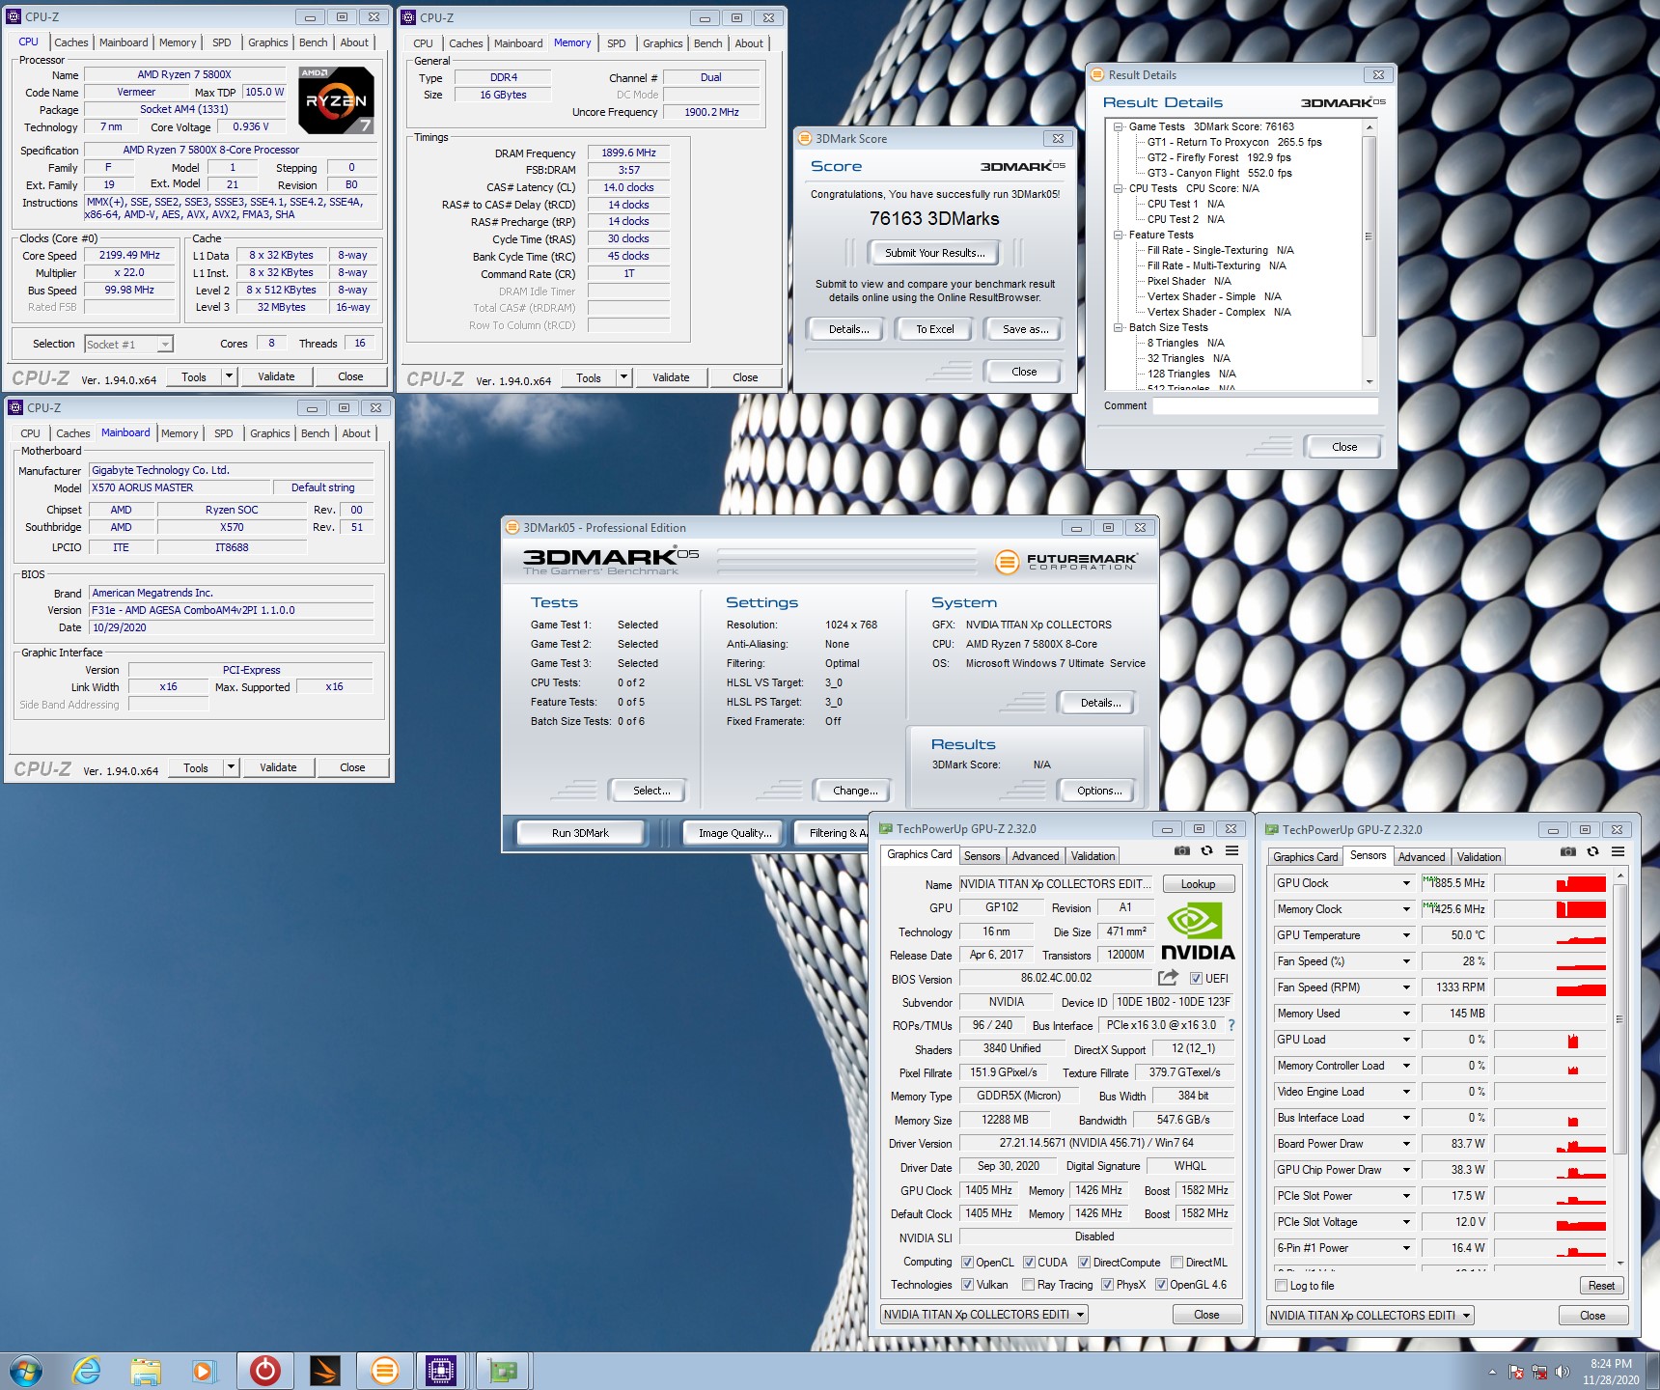Open the Validation tab in GPU-Z Sensors window

tap(1479, 857)
